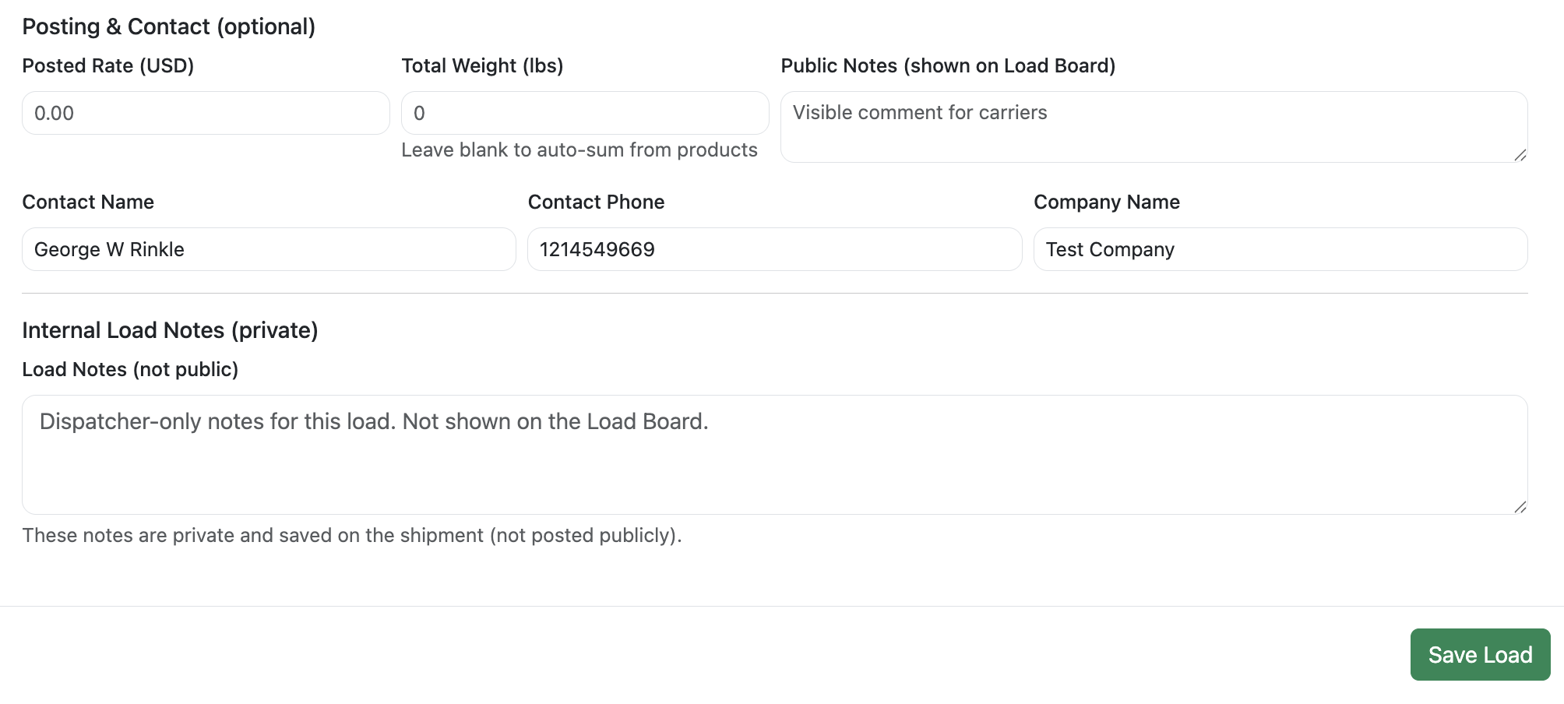The height and width of the screenshot is (704, 1564).
Task: Select the Total Weight (lbs) field
Action: (584, 113)
